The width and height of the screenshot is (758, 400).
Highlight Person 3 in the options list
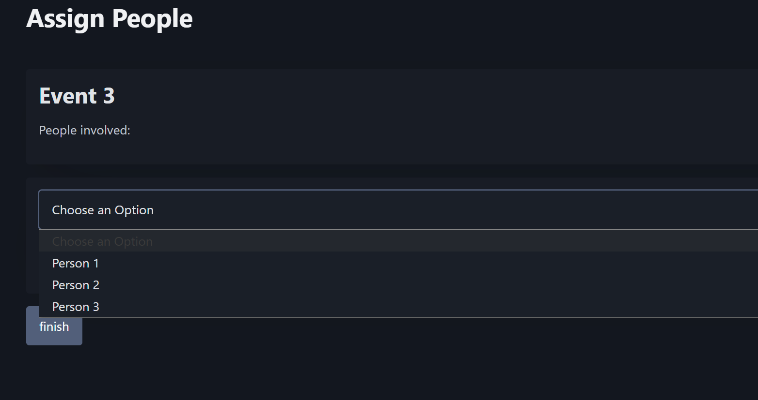point(75,306)
